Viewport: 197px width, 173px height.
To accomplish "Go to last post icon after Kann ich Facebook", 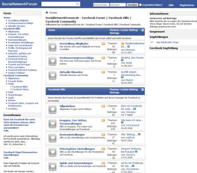I will click(135, 109).
